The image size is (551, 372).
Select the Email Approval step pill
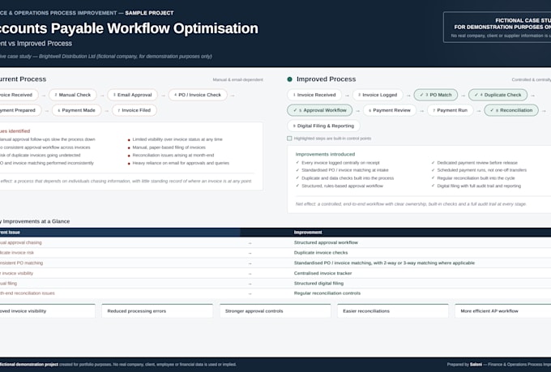click(x=132, y=95)
